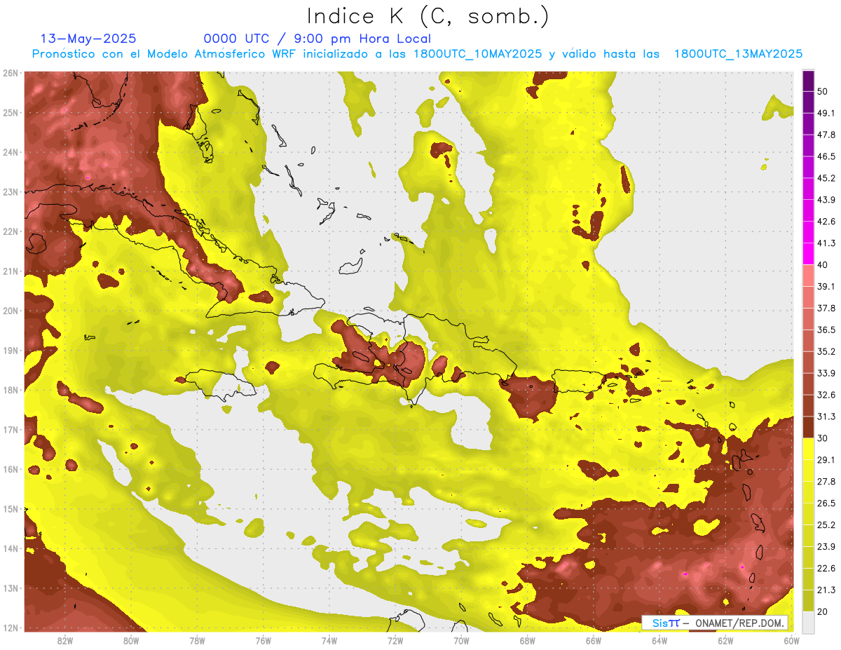Pick the magenta swatch between 40 and 41.3

pyautogui.click(x=808, y=254)
